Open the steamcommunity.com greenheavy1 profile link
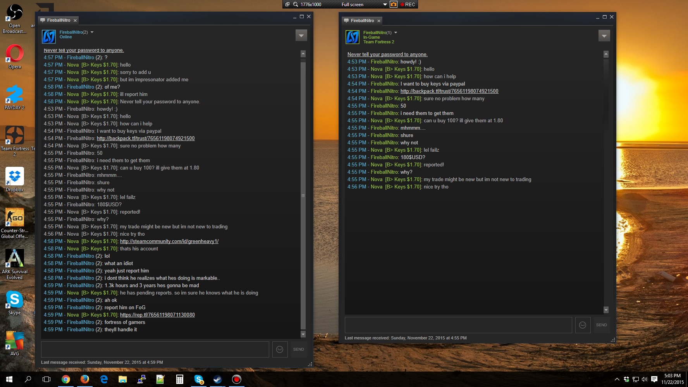 click(x=169, y=241)
